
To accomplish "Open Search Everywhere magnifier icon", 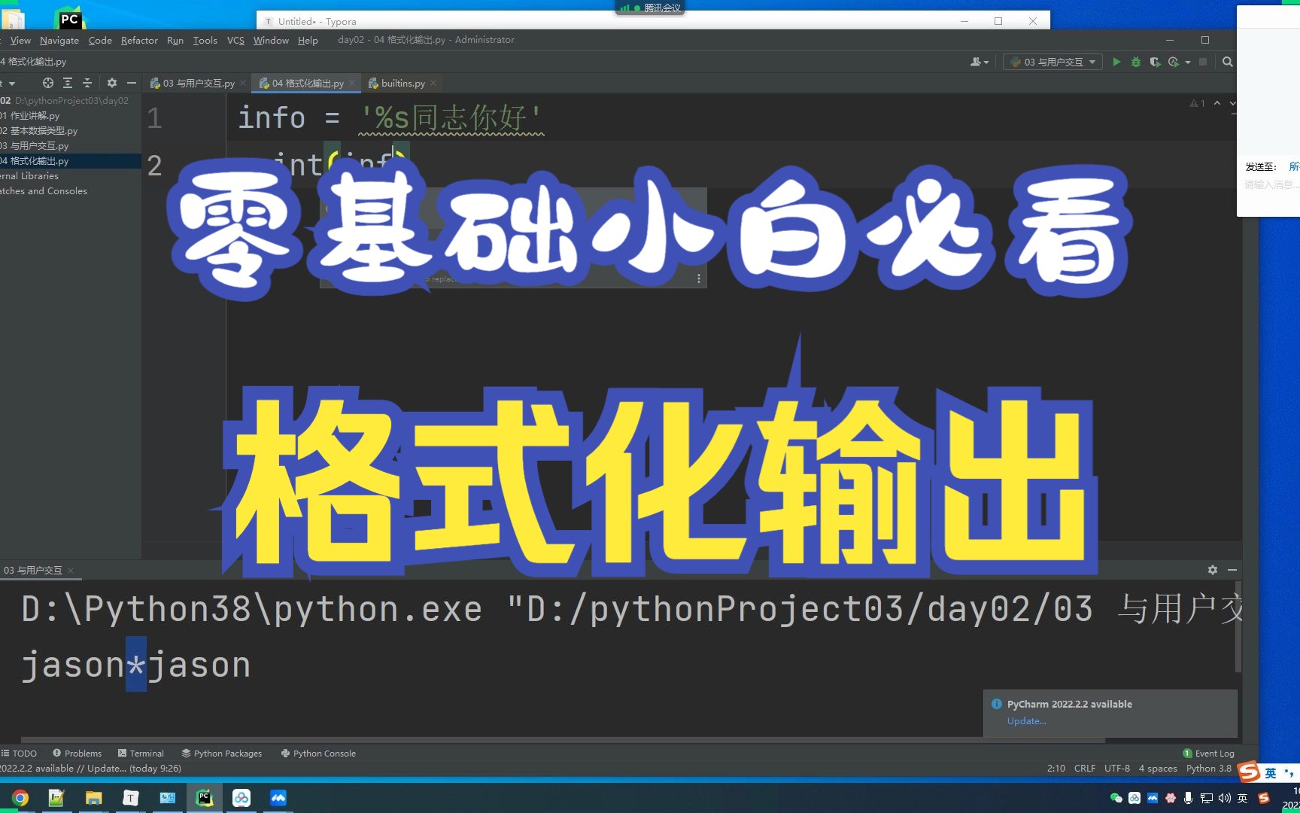I will coord(1228,62).
